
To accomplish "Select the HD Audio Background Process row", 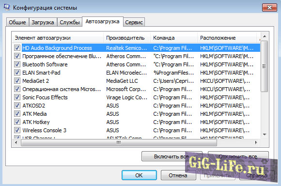I will (136, 48).
